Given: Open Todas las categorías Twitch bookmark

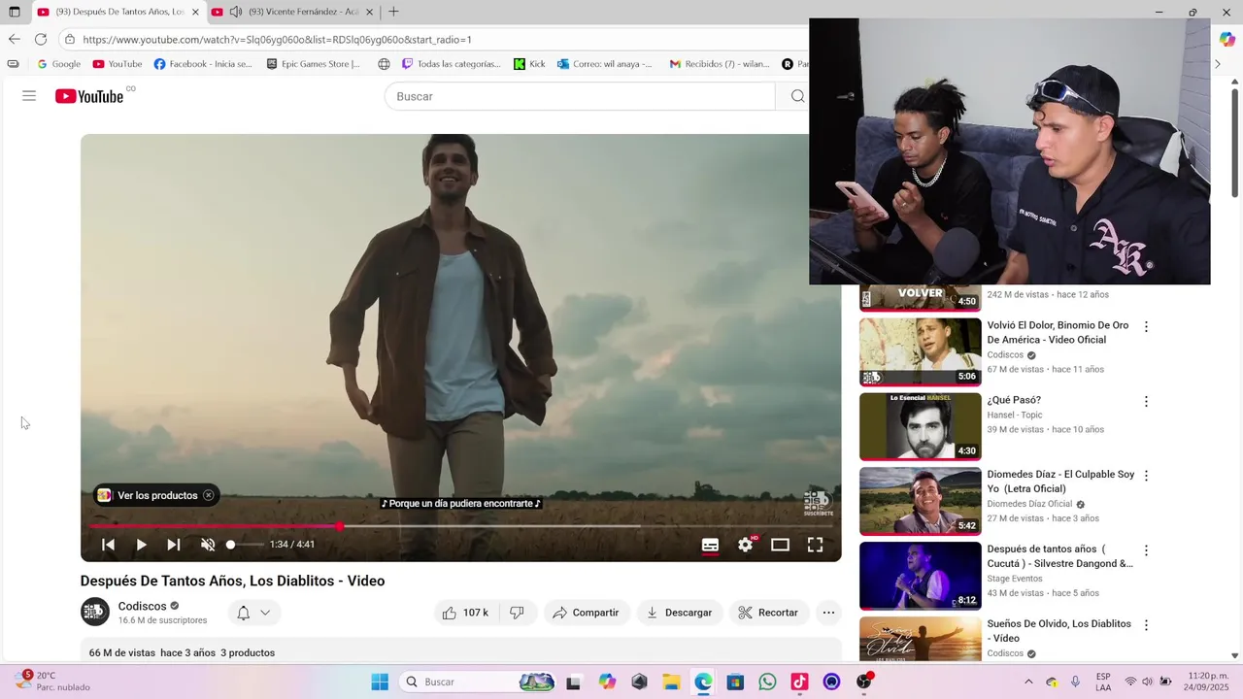Looking at the screenshot, I should 451,64.
